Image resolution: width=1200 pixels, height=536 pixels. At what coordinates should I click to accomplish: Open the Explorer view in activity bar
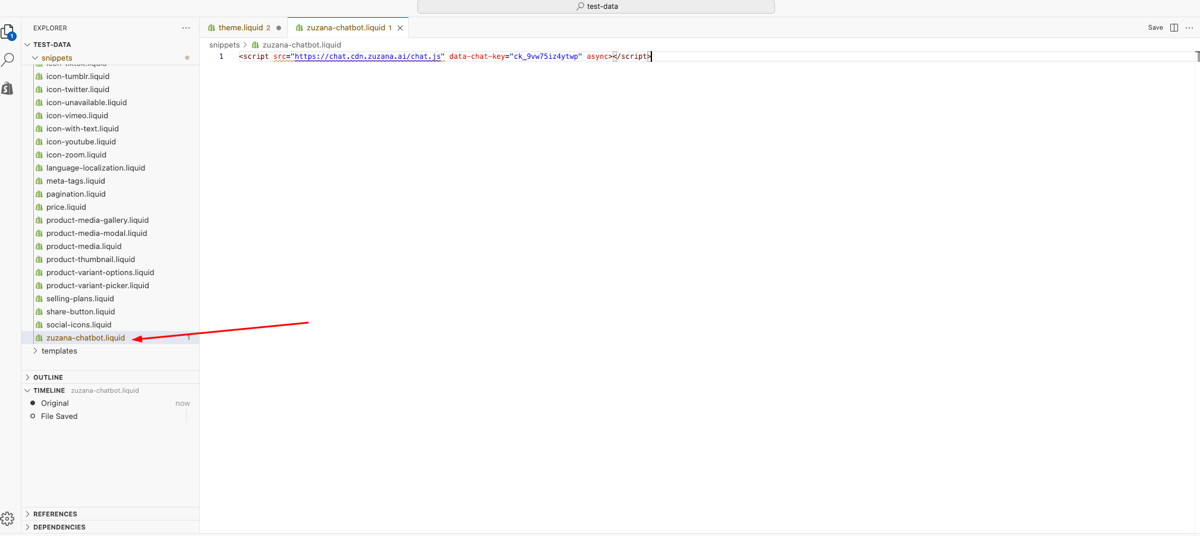[x=8, y=31]
